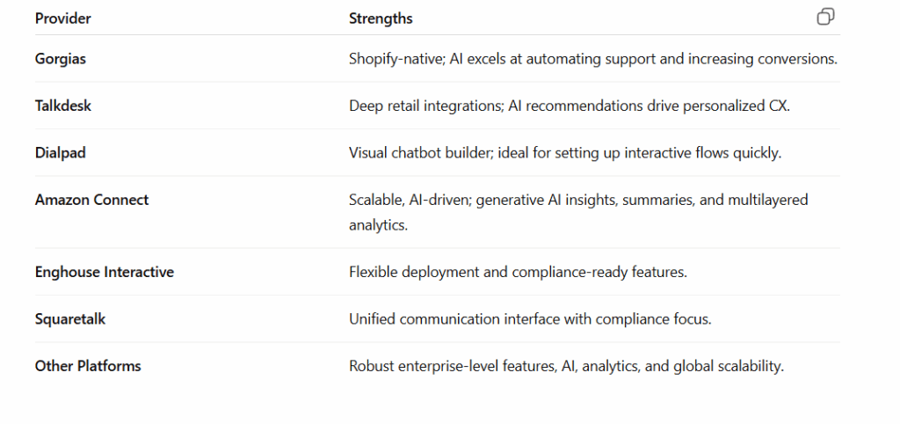Click the Talkdesk provider name

[x=63, y=106]
